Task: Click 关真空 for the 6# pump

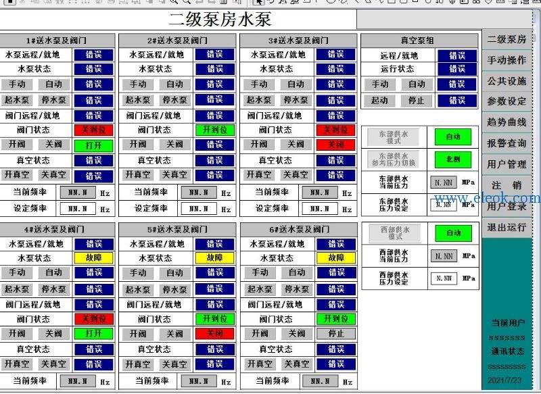Action: click(296, 364)
